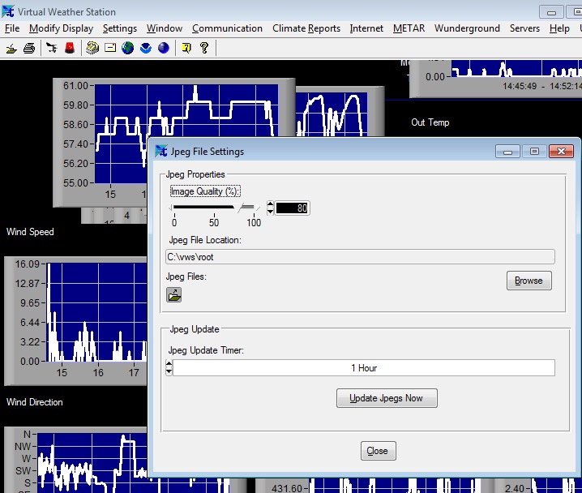Viewport: 582px width, 493px height.
Task: Open the Wunderground menu
Action: 466,28
